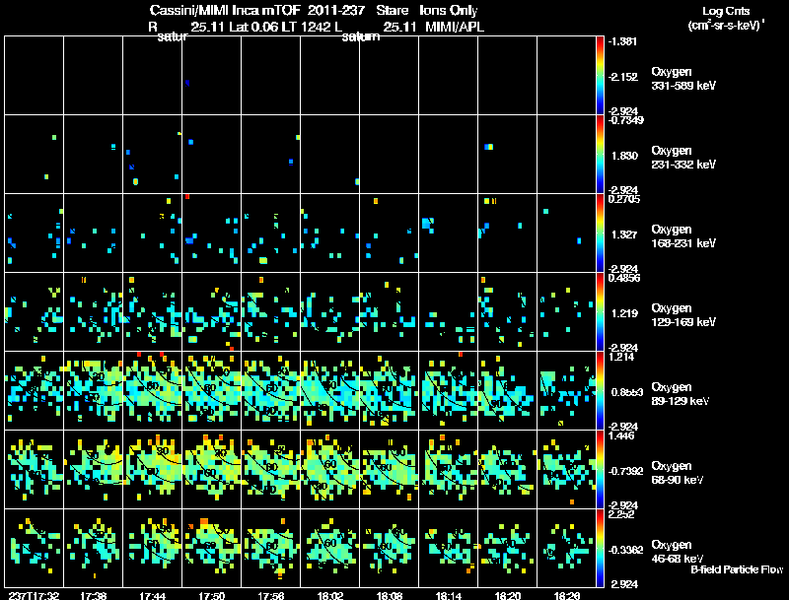The width and height of the screenshot is (789, 600).
Task: Click color bar beside Oxygen 89-129 keV
Action: pyautogui.click(x=600, y=390)
